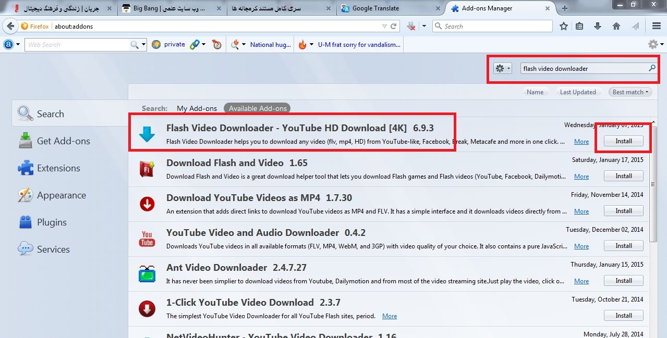Click the flame icon before U-M frat
The image size is (667, 338).
pos(302,45)
